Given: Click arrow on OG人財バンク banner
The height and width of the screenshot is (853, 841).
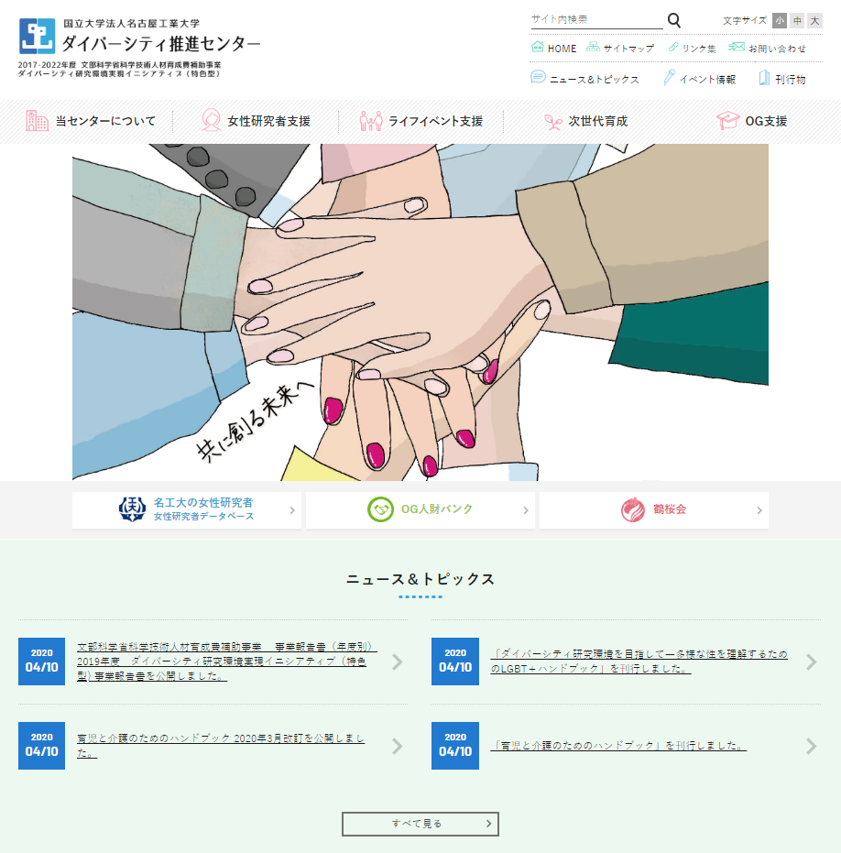Looking at the screenshot, I should (526, 510).
